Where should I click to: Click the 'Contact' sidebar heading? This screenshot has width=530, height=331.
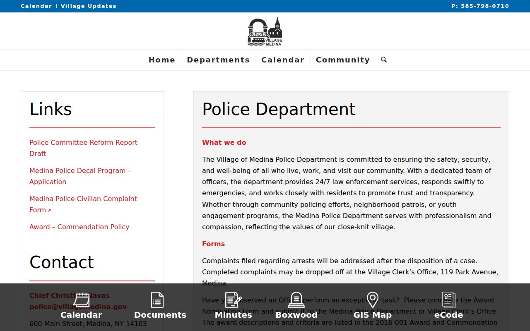[62, 262]
